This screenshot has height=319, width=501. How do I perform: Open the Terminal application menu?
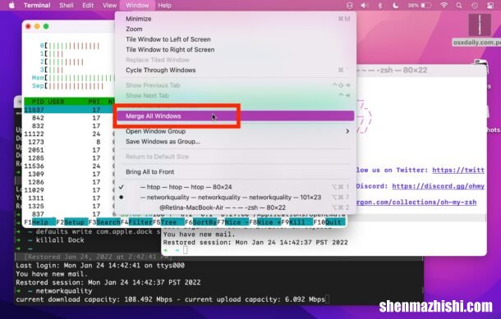pos(37,6)
